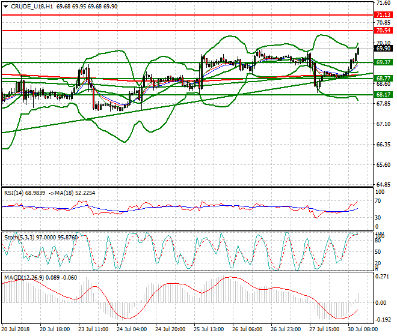397x336 pixels.
Task: Click the green 68.17 level label
Action: point(383,95)
